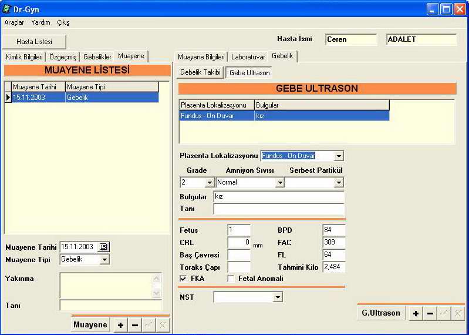Click the Hasta Listesi button
Image resolution: width=469 pixels, height=335 pixels.
click(34, 42)
